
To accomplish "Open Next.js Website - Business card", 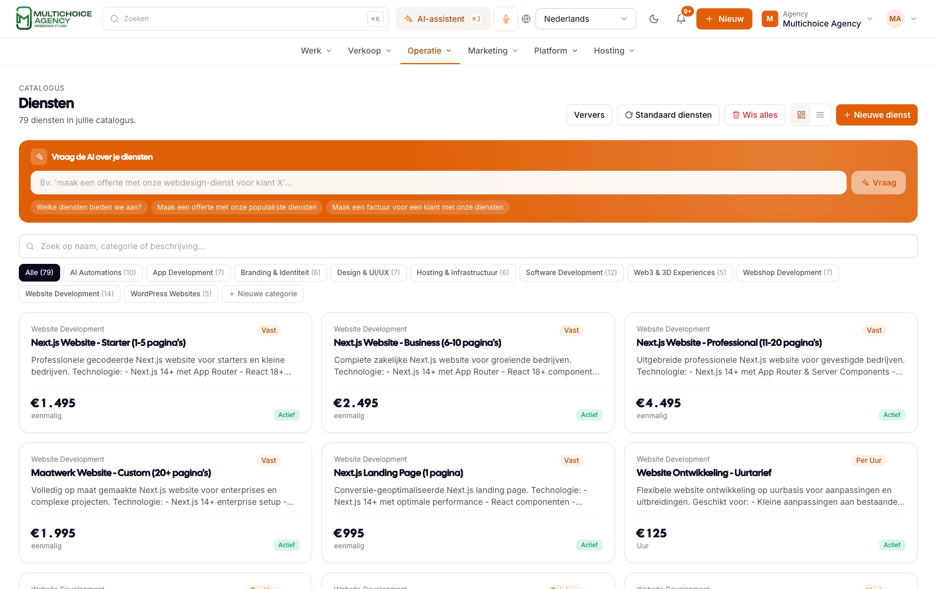I will (468, 372).
